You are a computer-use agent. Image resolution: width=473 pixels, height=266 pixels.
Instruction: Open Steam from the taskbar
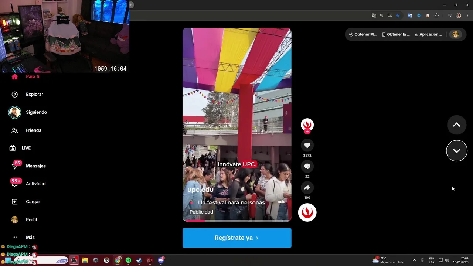point(139,260)
